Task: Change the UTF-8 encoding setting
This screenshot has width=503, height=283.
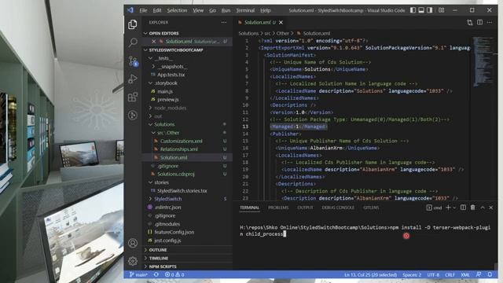Action: click(433, 274)
